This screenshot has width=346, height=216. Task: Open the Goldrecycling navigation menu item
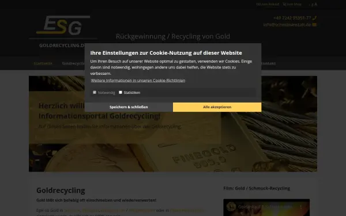[x=73, y=63]
